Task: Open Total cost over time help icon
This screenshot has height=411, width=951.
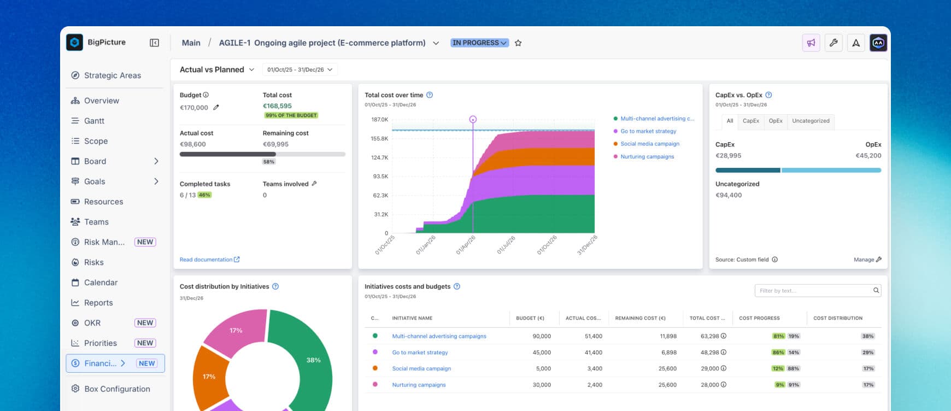Action: coord(430,95)
